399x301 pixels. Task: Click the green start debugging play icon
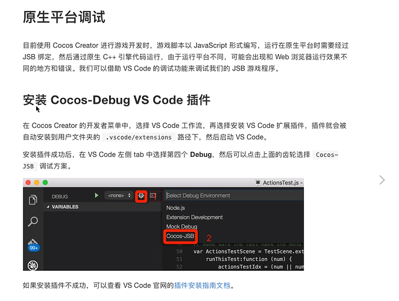pyautogui.click(x=96, y=195)
